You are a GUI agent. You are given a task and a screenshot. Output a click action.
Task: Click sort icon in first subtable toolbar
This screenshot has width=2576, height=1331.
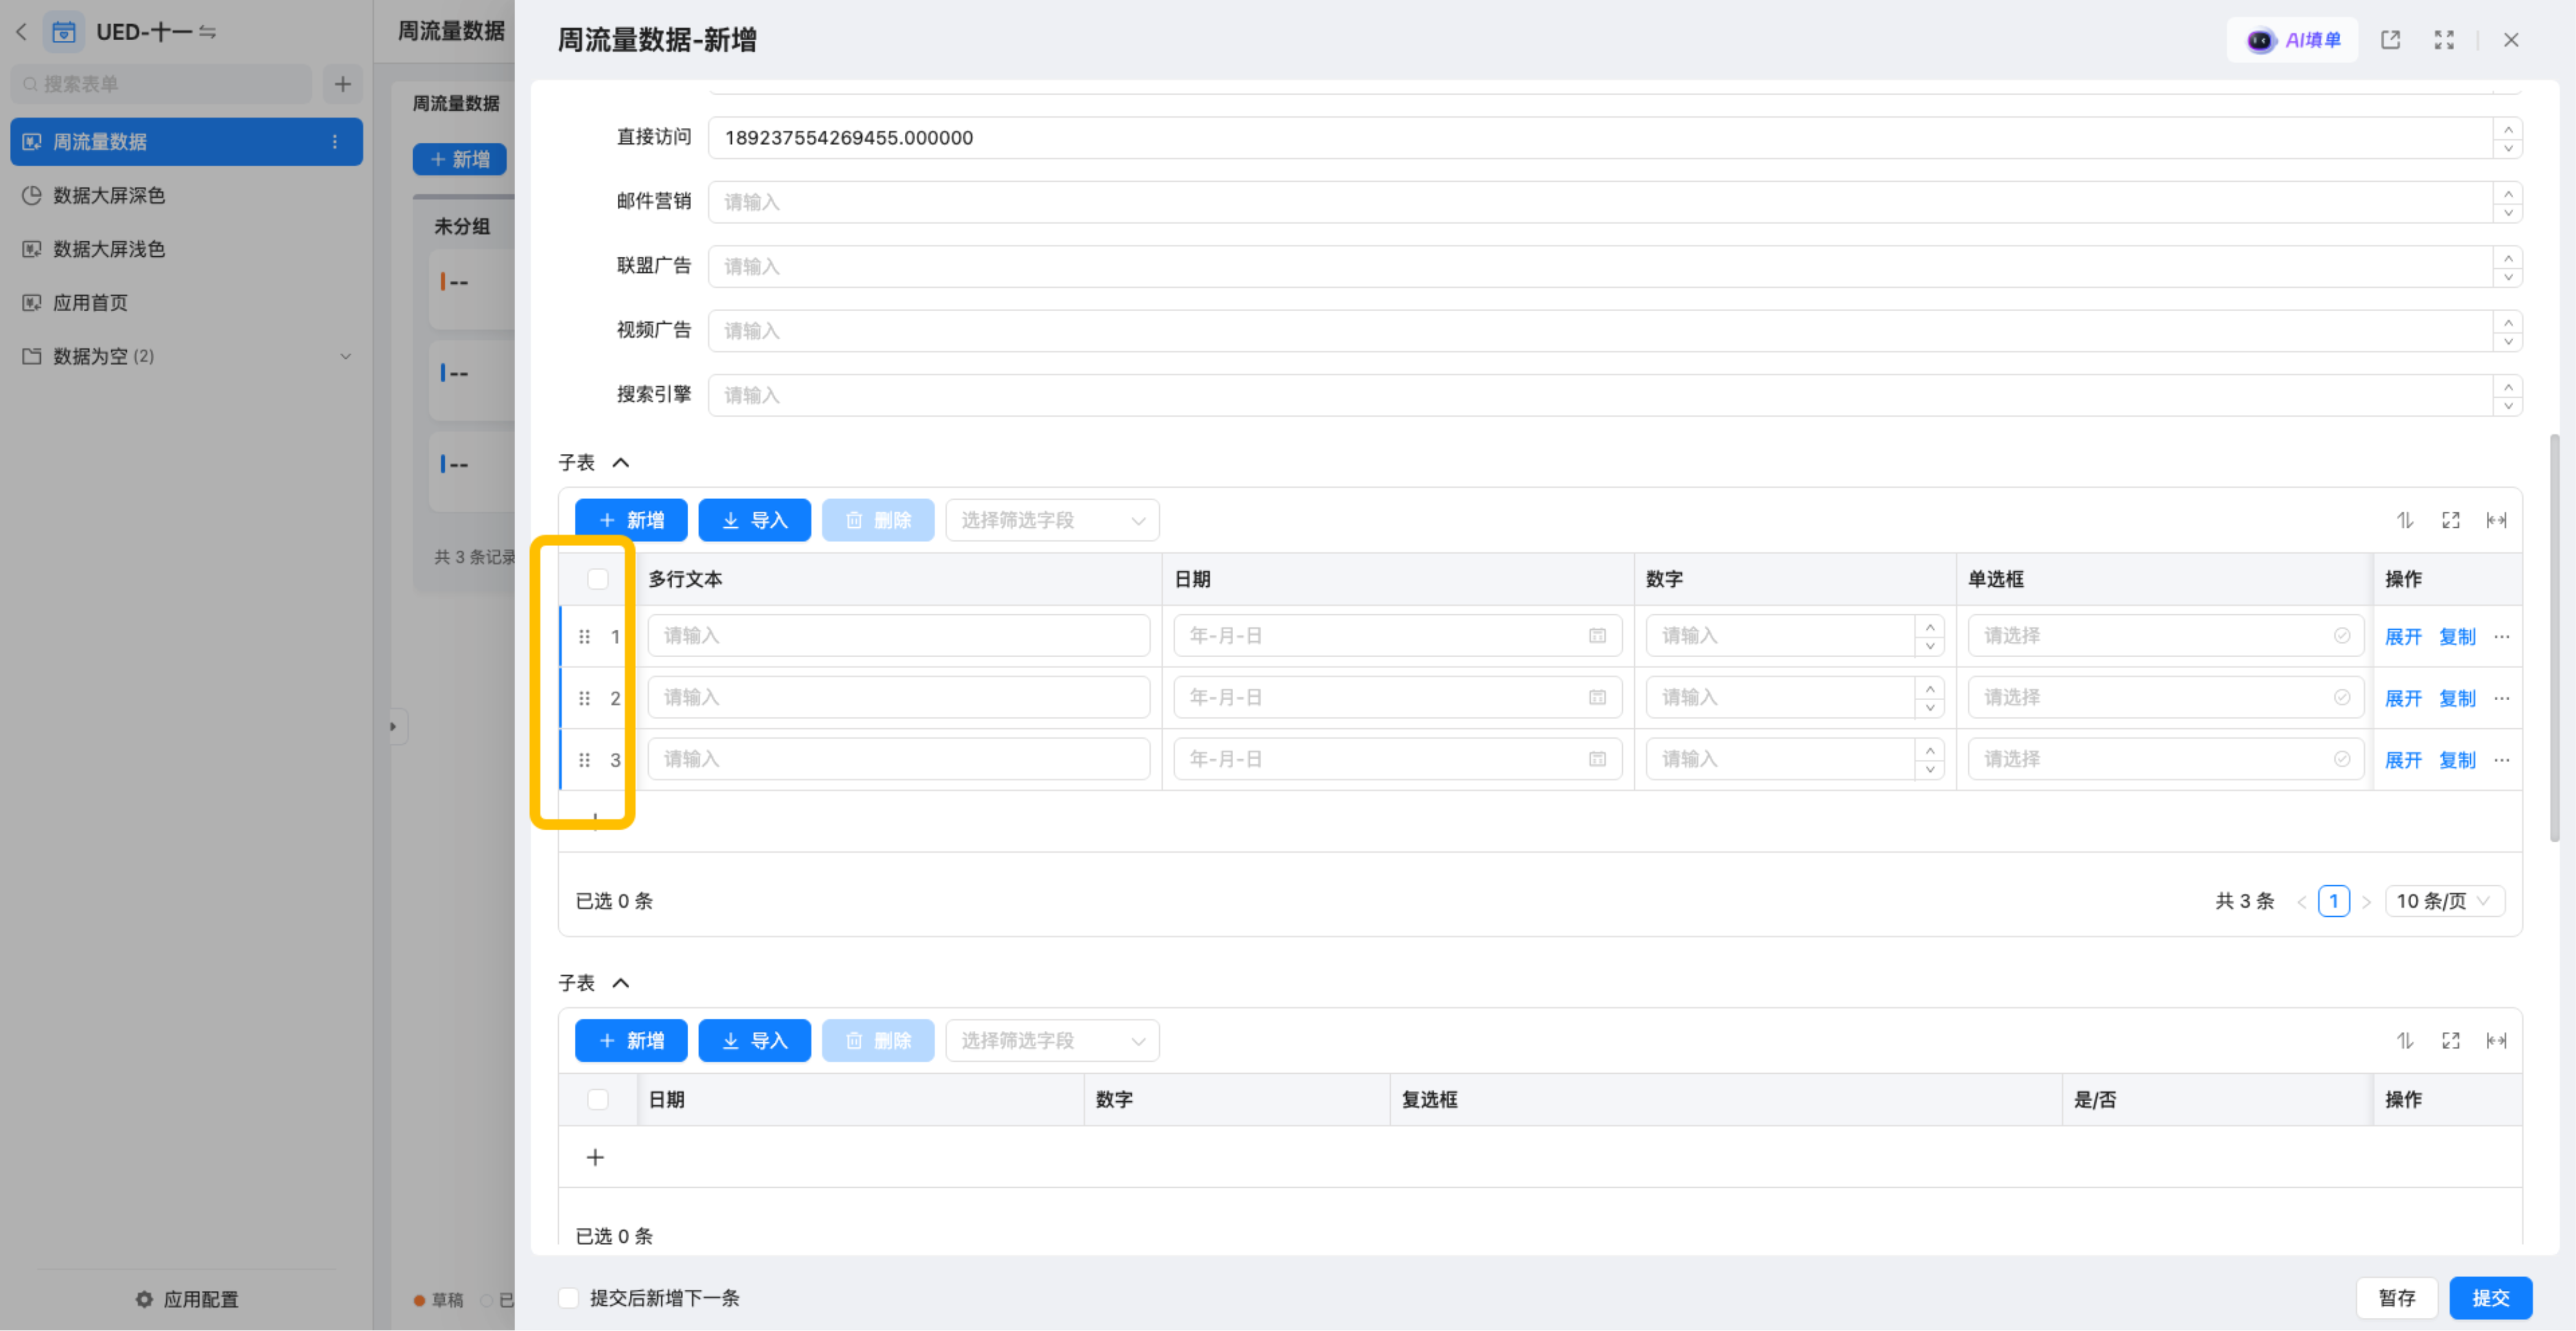pos(2405,520)
